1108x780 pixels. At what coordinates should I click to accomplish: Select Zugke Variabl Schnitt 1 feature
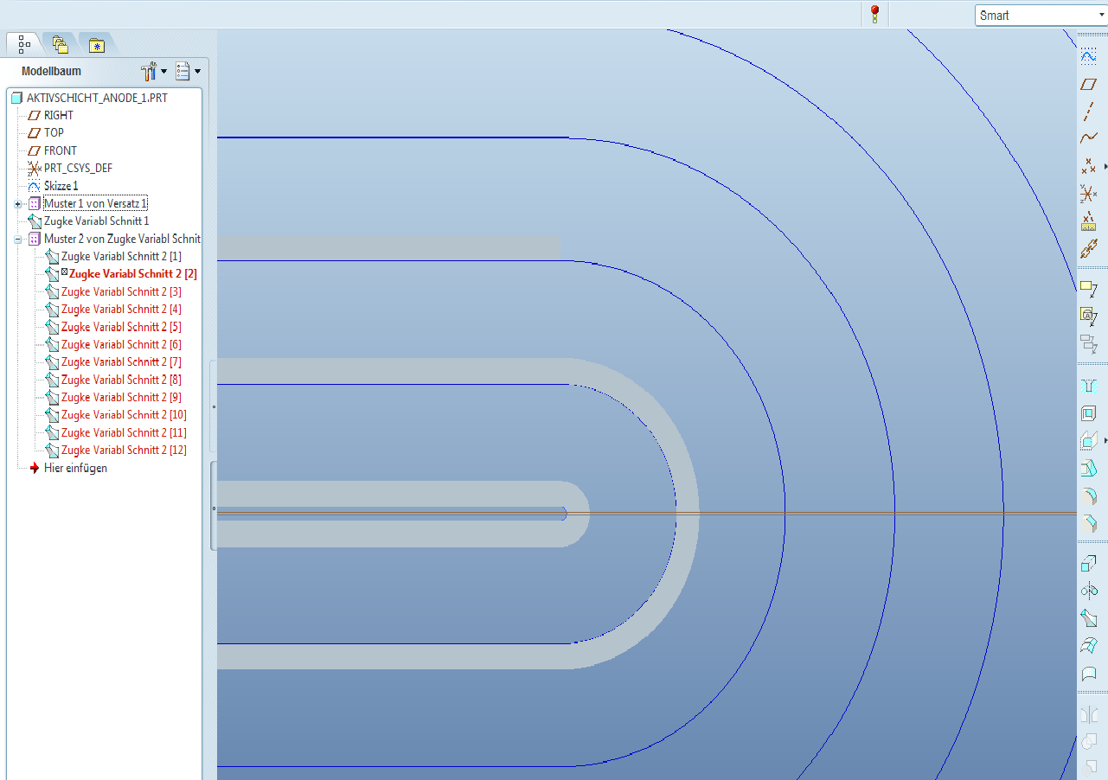pyautogui.click(x=97, y=221)
